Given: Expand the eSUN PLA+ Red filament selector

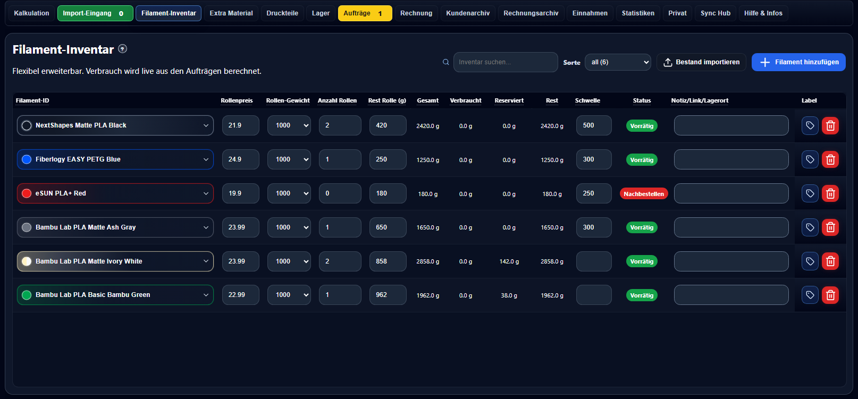Looking at the screenshot, I should (115, 193).
